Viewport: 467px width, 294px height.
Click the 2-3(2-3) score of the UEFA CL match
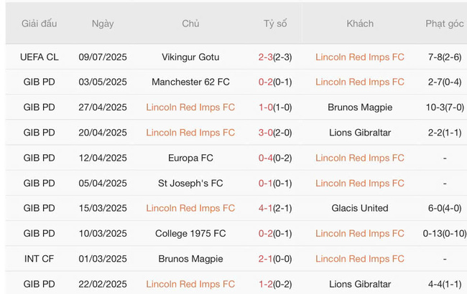274,57
